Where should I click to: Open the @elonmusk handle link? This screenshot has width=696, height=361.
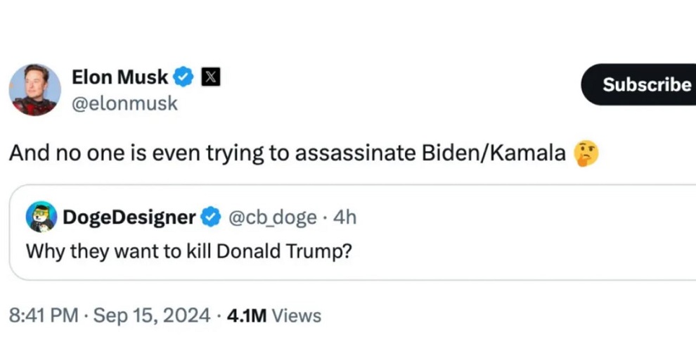point(125,103)
